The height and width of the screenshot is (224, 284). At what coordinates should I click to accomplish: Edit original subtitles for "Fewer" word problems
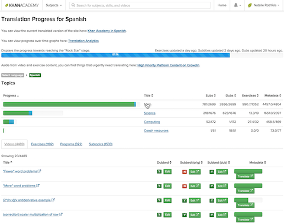click(x=195, y=172)
